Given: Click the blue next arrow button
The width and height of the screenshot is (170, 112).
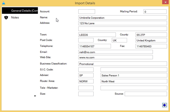Looking at the screenshot, I should (164, 105).
